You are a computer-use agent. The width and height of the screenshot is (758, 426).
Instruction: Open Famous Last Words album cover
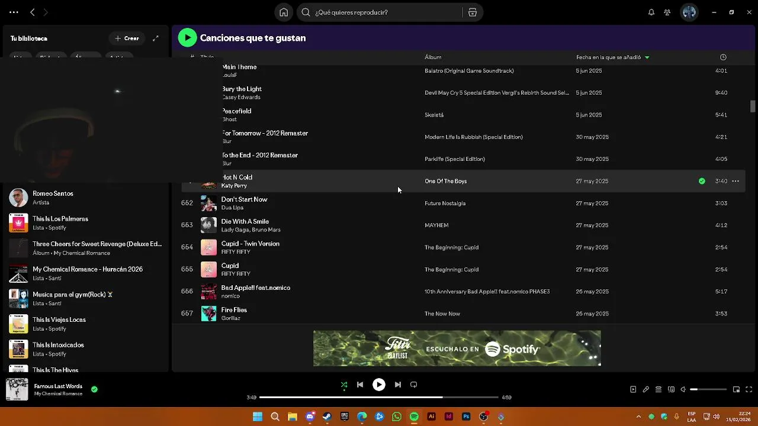click(x=17, y=389)
